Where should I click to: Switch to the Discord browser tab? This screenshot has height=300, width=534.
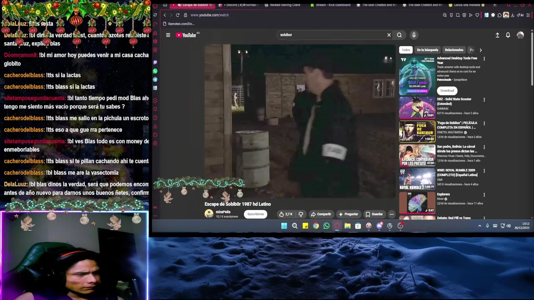238,5
